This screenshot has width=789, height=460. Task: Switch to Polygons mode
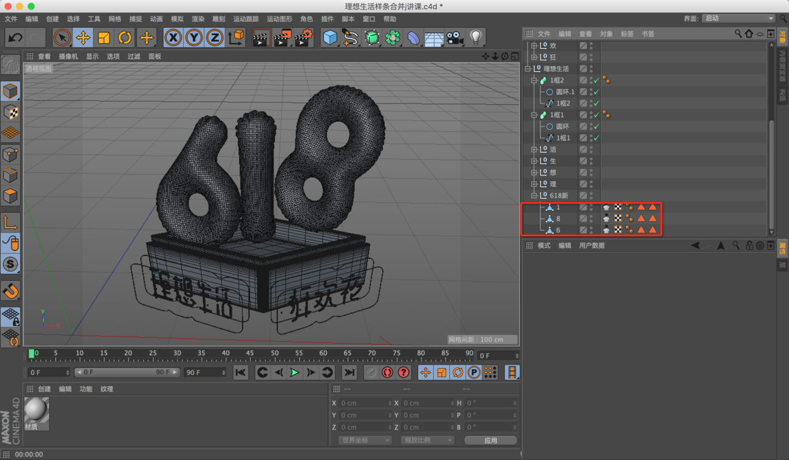(10, 196)
